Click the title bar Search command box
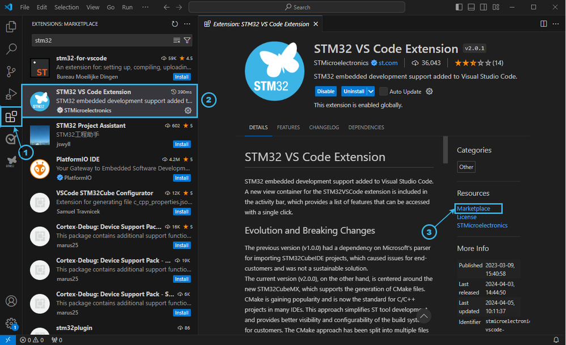Screen dimensions: 566x345 [297, 7]
